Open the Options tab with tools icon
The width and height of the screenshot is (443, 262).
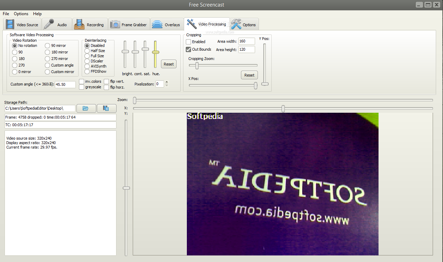244,24
